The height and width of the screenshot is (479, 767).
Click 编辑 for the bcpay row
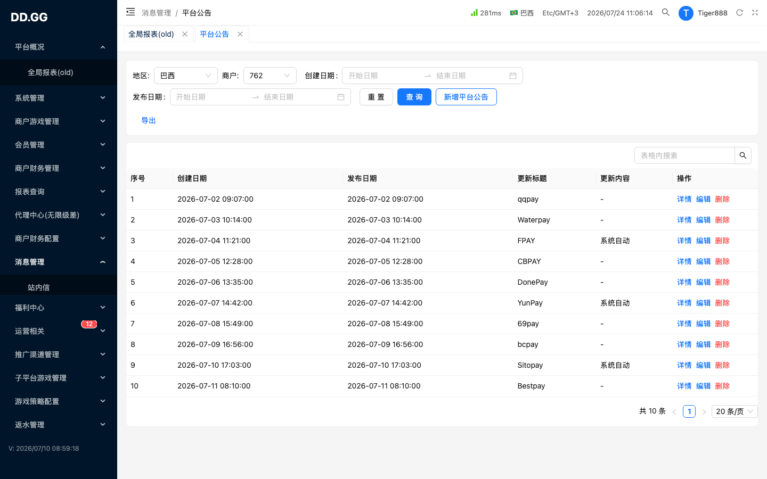point(704,344)
